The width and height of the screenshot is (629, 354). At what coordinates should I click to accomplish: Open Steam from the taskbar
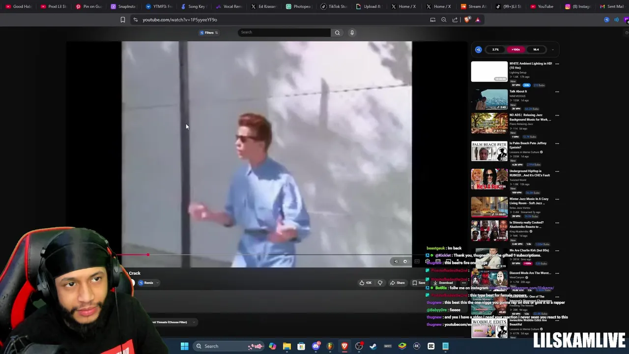(x=373, y=346)
